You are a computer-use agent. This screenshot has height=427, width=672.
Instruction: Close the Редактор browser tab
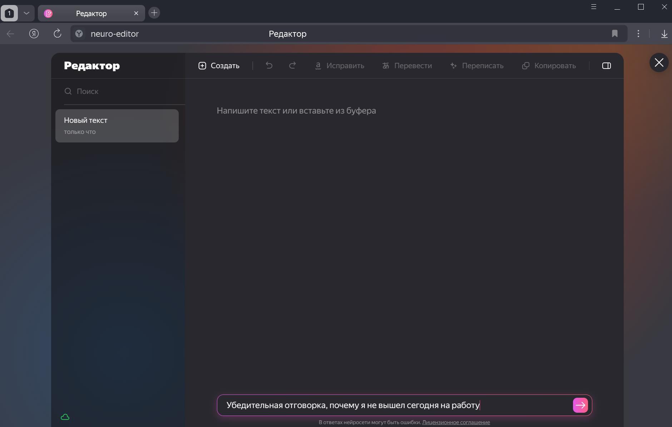(136, 13)
